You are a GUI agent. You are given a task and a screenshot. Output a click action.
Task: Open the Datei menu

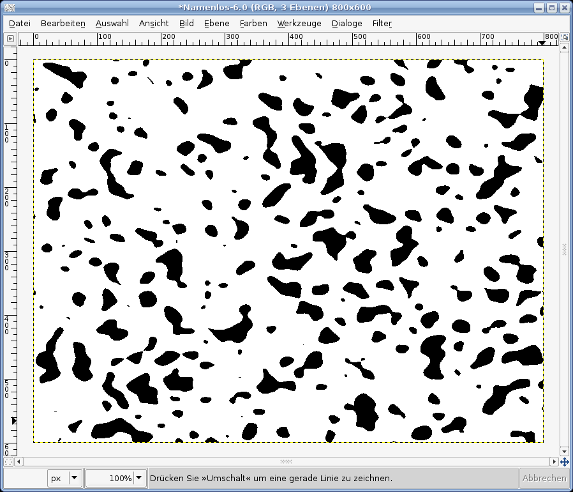20,24
